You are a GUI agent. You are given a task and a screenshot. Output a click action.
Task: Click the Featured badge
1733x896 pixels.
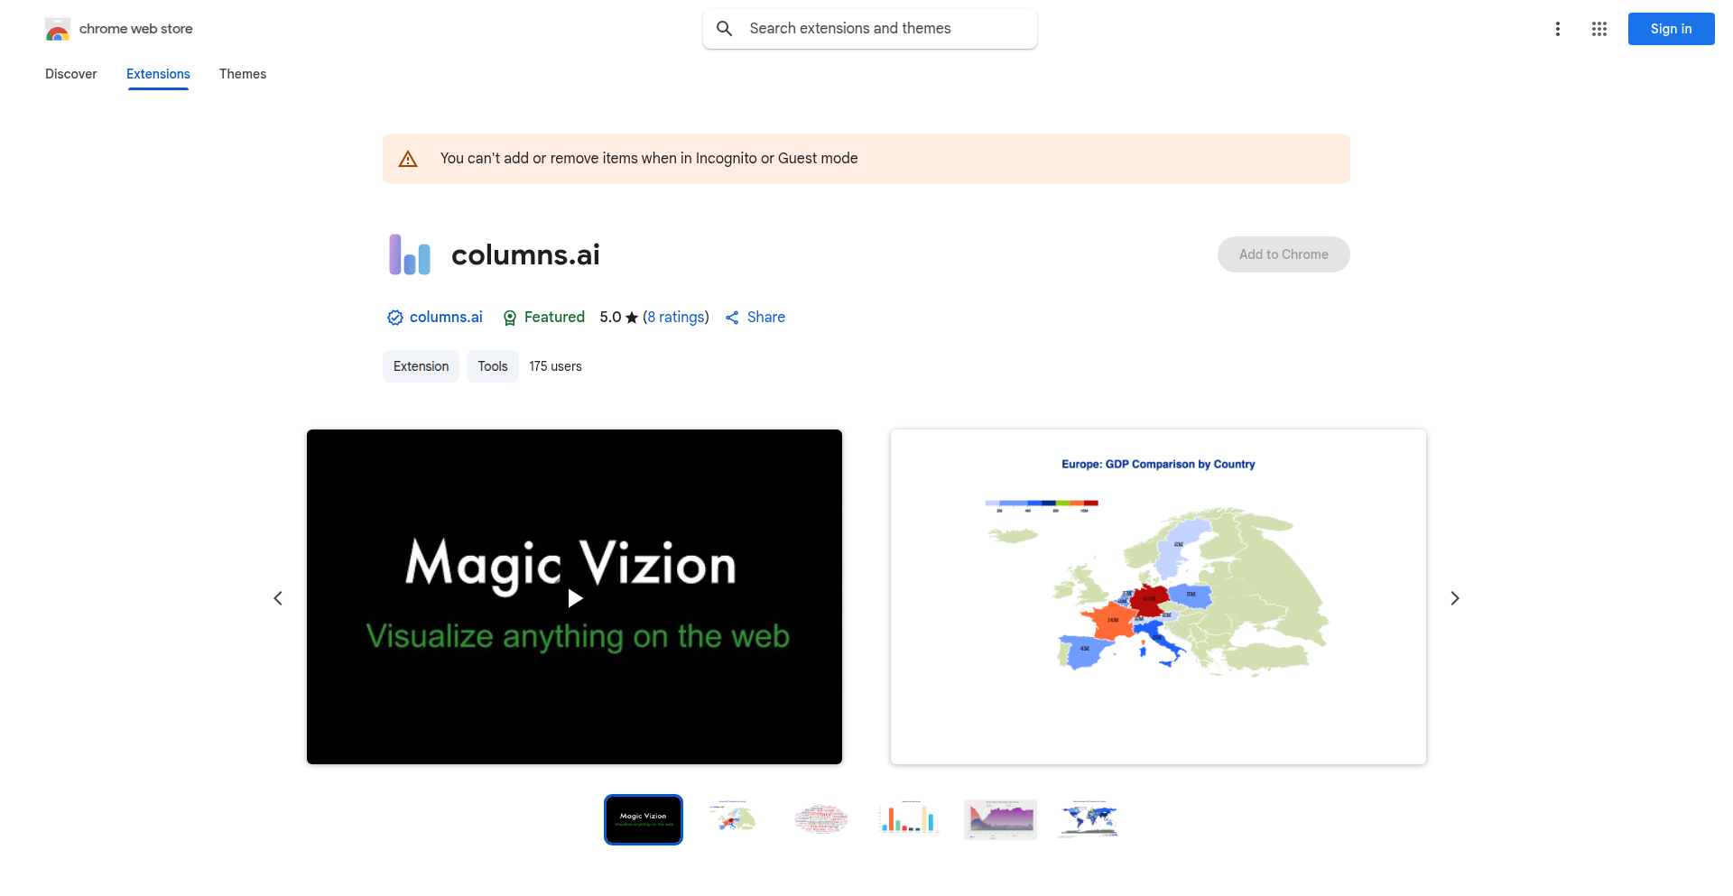click(543, 318)
